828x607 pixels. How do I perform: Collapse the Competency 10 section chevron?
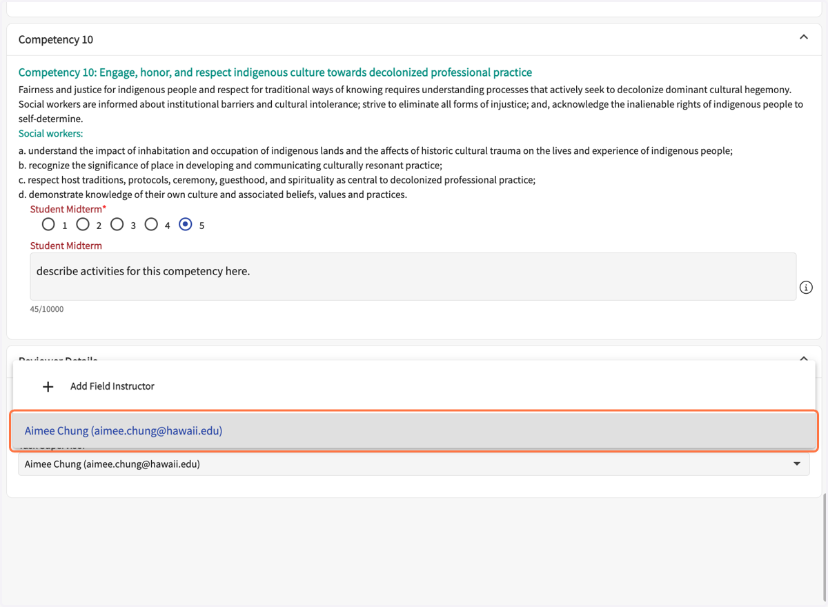coord(803,37)
